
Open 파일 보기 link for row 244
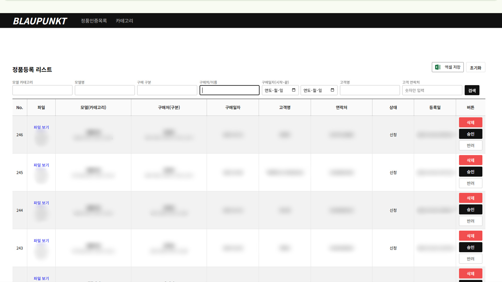pos(41,203)
